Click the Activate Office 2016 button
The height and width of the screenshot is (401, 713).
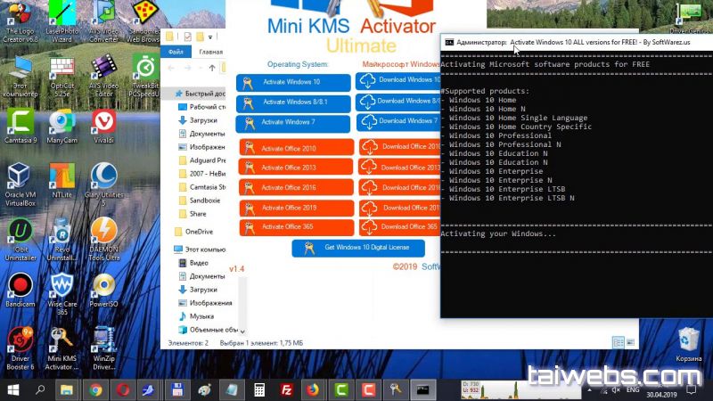pos(293,188)
